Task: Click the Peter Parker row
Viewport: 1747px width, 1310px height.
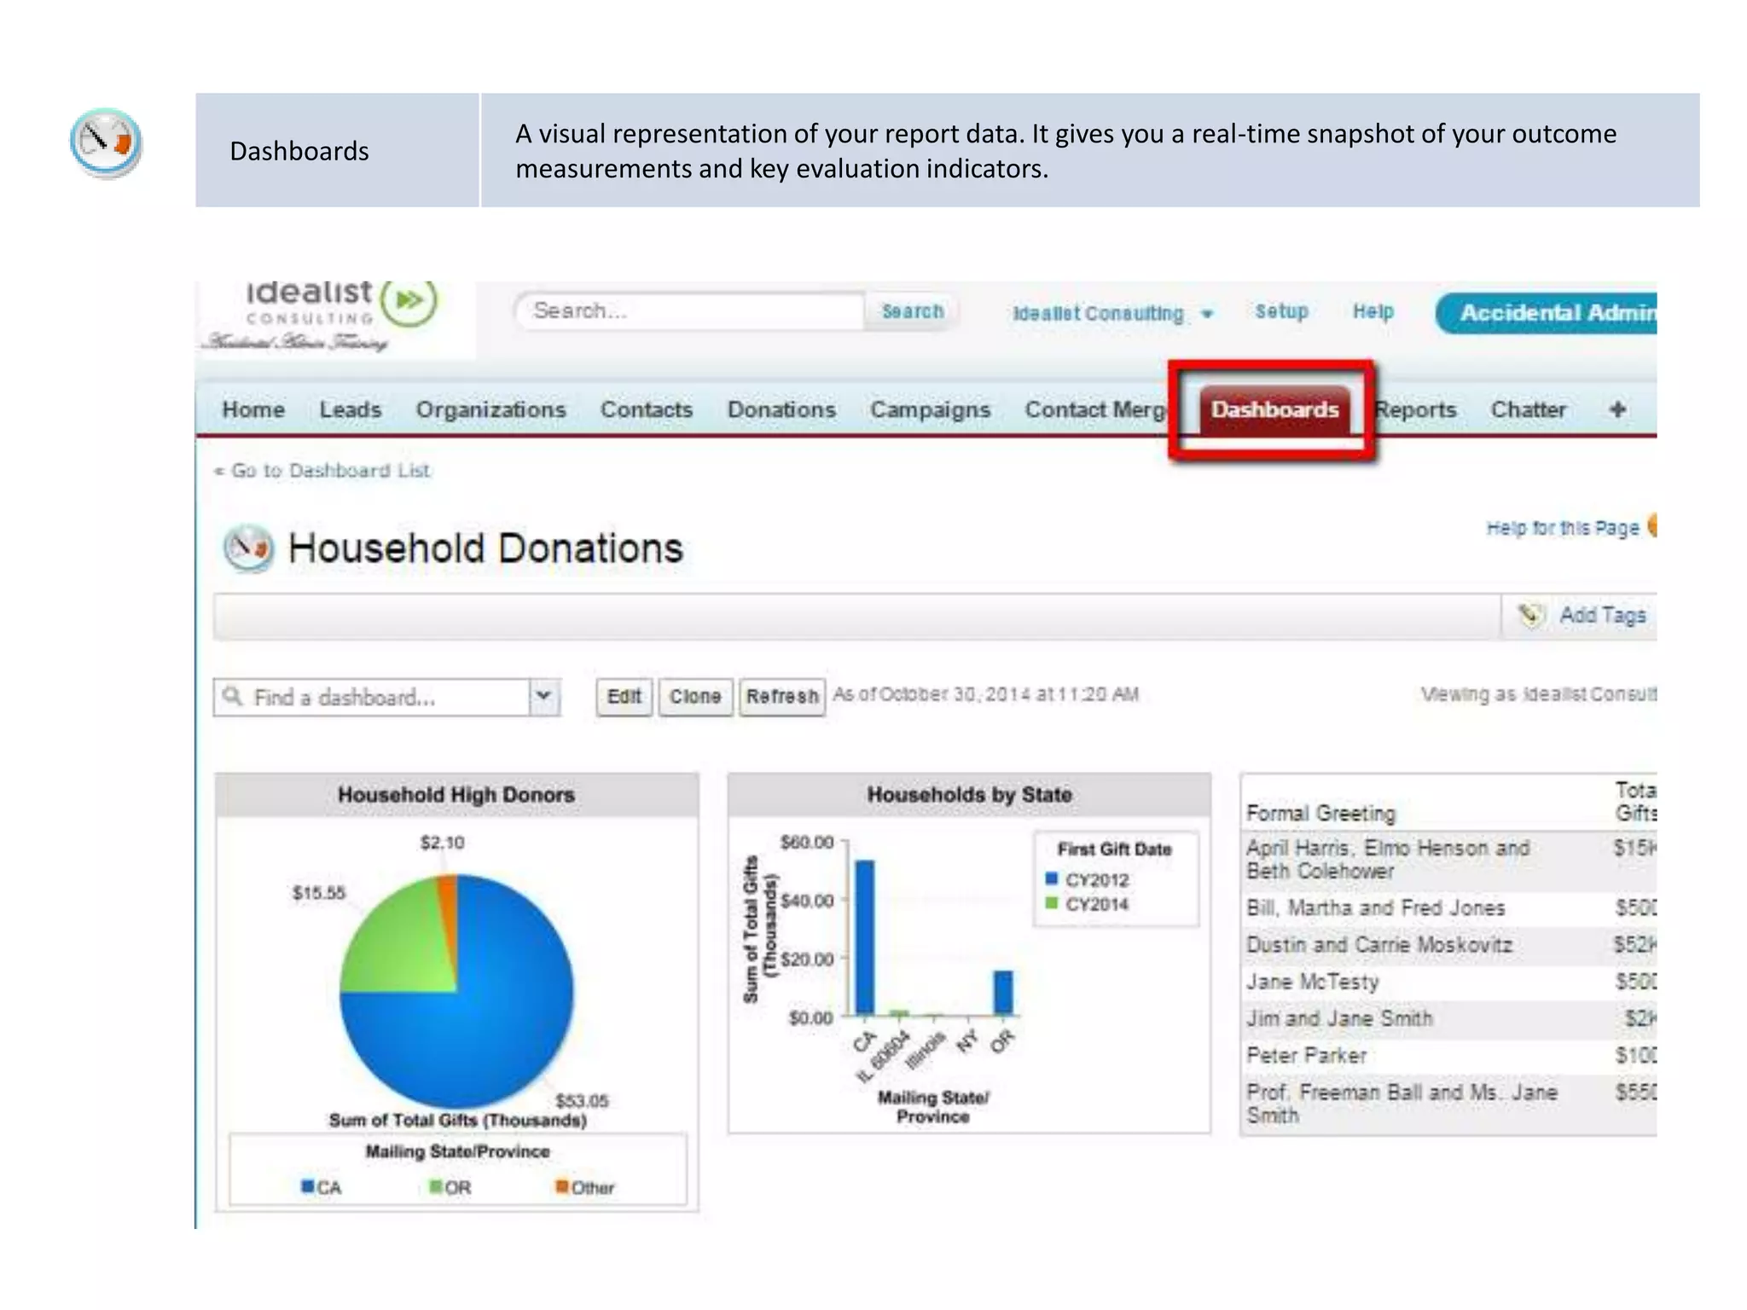Action: click(x=1449, y=1056)
